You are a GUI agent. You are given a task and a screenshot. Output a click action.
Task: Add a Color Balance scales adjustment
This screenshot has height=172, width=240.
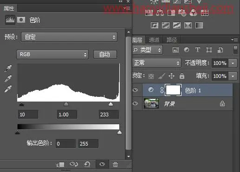tap(160, 13)
